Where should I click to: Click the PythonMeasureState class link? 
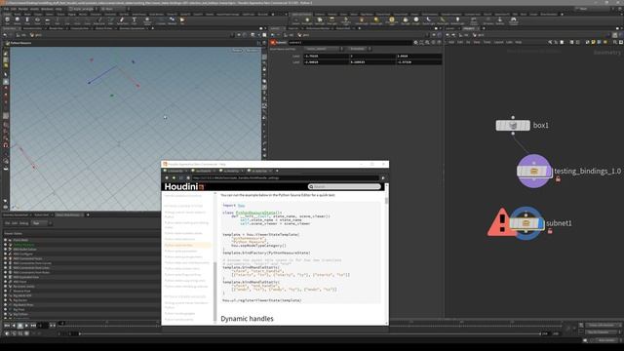pos(257,213)
